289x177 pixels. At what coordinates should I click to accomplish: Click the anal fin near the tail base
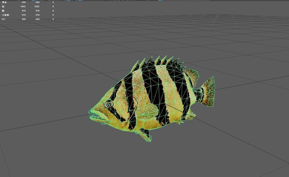[x=189, y=114]
